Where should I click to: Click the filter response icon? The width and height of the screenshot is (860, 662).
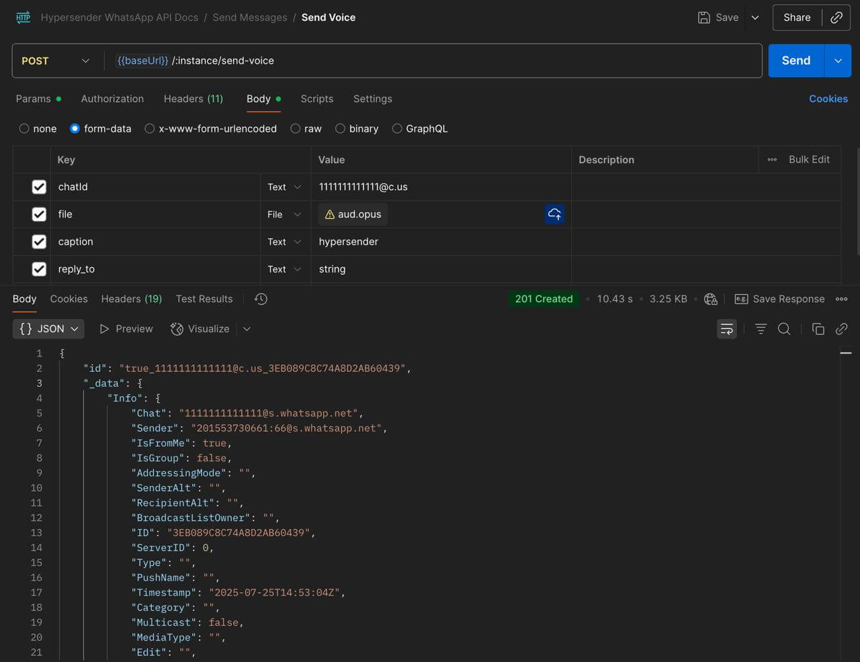pos(761,329)
